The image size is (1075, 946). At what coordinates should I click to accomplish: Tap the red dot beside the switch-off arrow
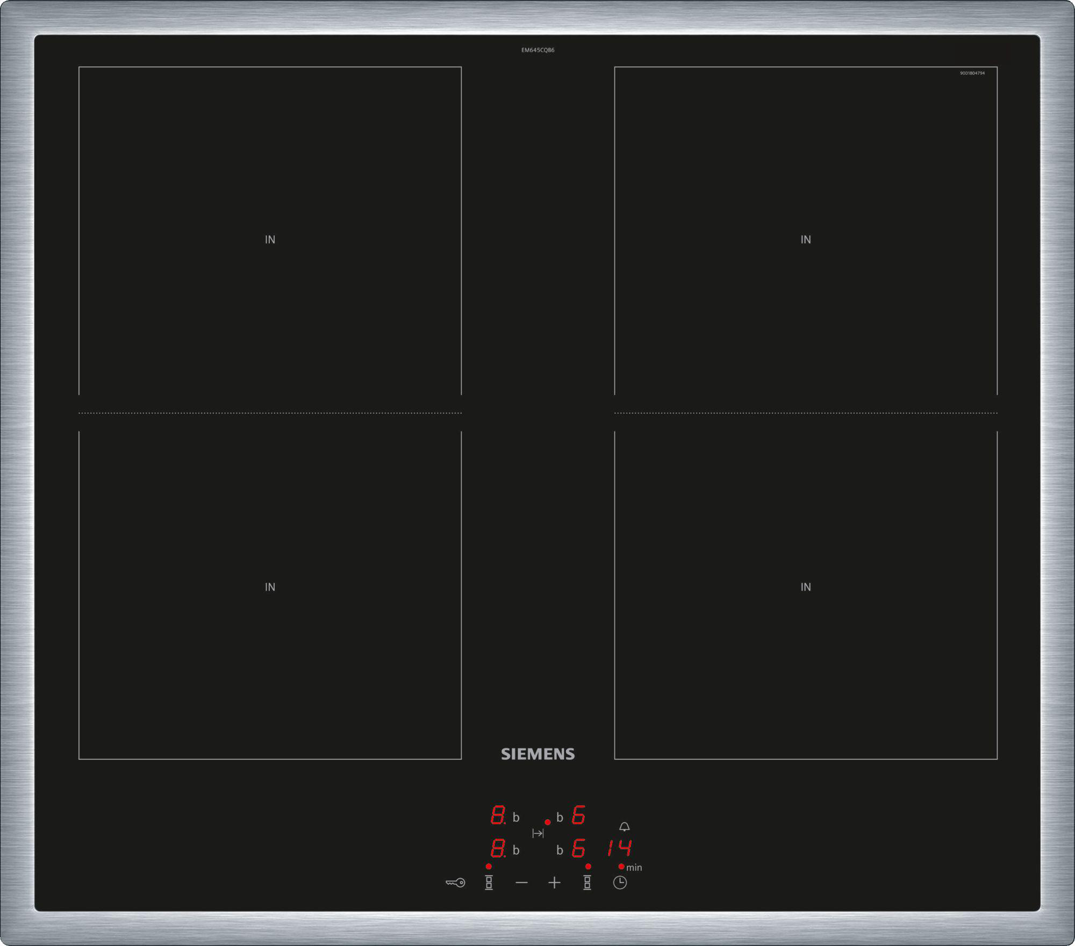click(x=547, y=822)
